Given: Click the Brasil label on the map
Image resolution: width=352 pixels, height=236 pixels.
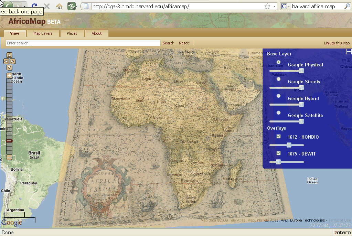Looking at the screenshot, I should pyautogui.click(x=34, y=153).
